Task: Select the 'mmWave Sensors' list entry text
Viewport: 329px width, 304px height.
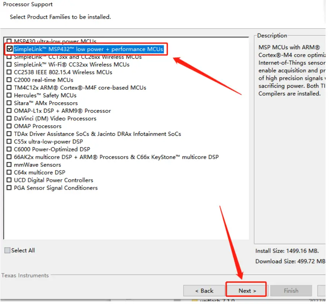Action: (x=37, y=165)
